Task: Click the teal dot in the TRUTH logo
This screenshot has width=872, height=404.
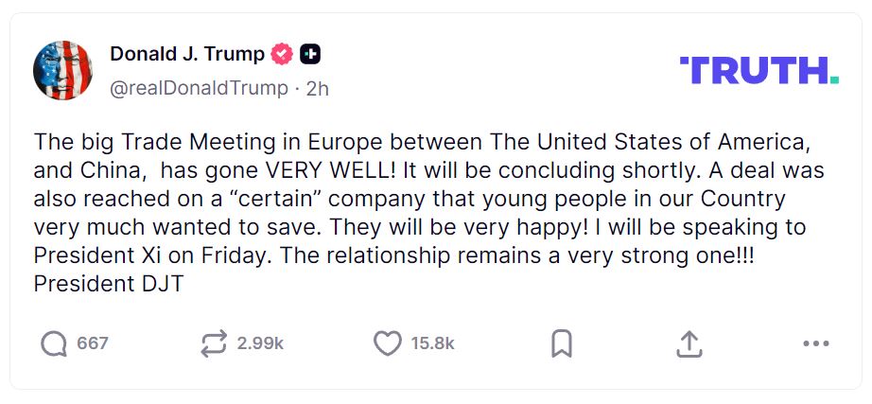Action: [834, 80]
